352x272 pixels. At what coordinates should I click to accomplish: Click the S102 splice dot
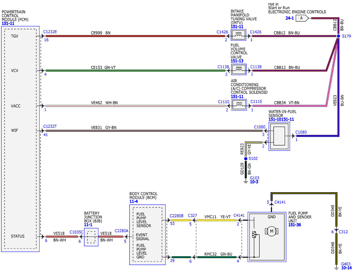(246, 158)
